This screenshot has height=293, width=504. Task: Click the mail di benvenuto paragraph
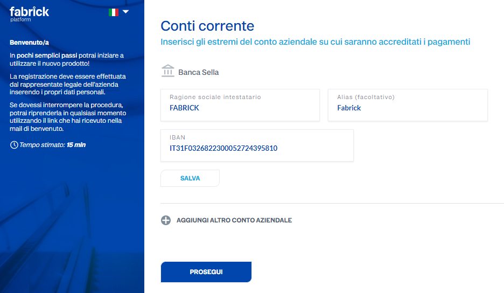pos(68,117)
